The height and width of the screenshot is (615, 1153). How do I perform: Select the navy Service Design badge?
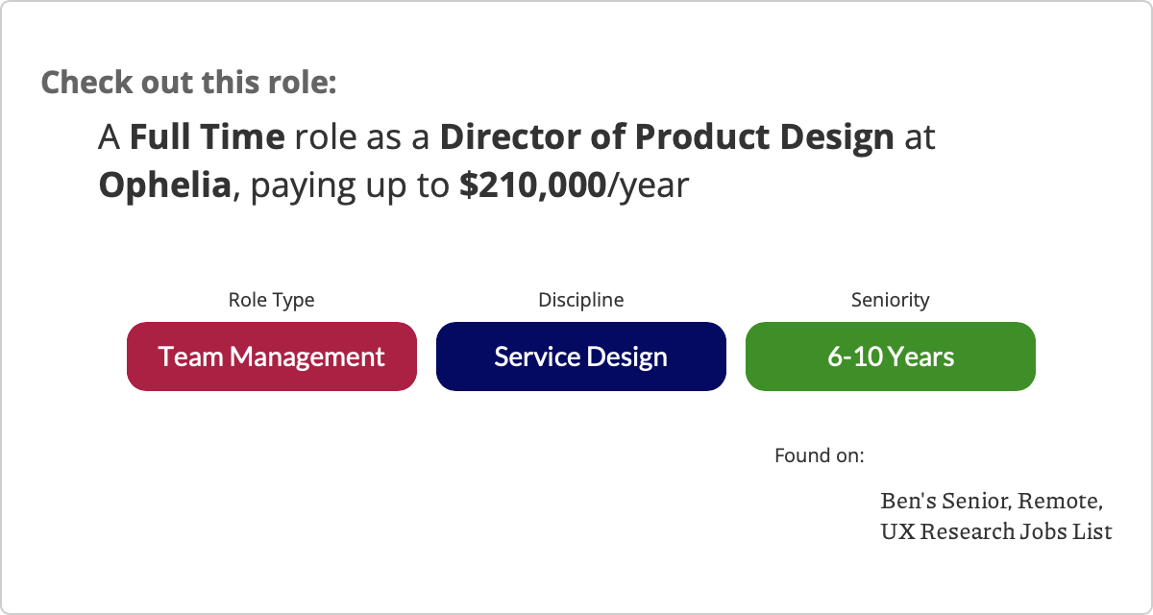click(581, 357)
